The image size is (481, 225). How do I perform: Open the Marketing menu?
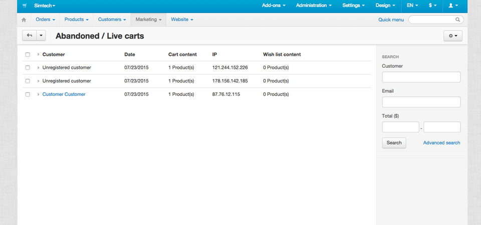point(148,19)
